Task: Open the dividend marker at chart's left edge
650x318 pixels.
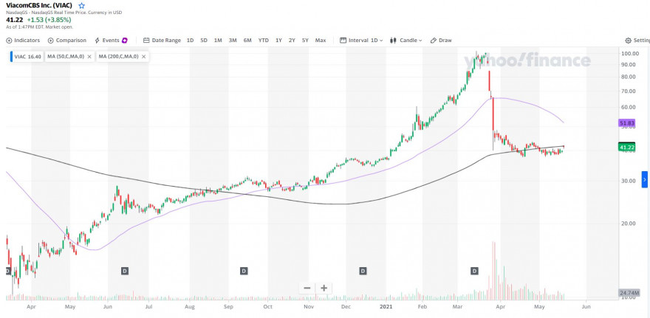Action: coord(7,271)
